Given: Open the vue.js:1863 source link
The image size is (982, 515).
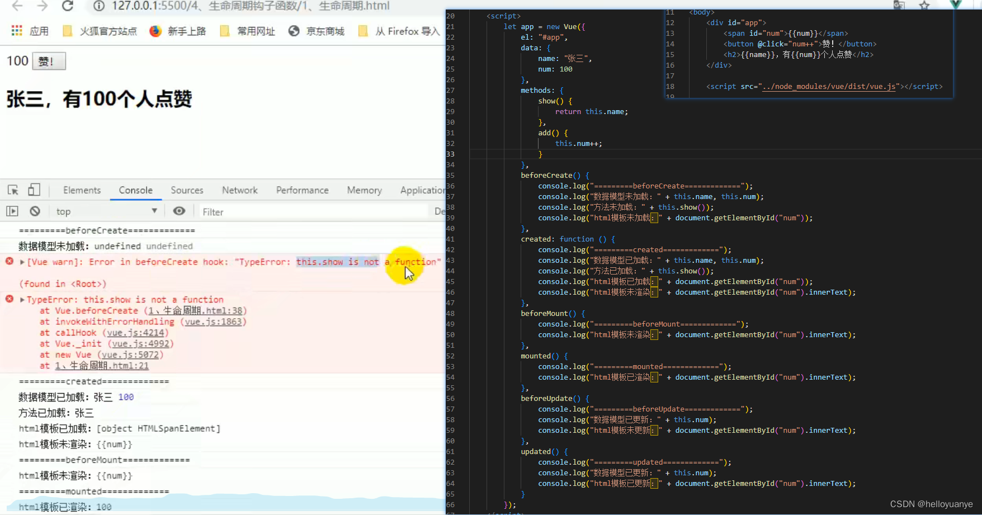Looking at the screenshot, I should coord(213,322).
